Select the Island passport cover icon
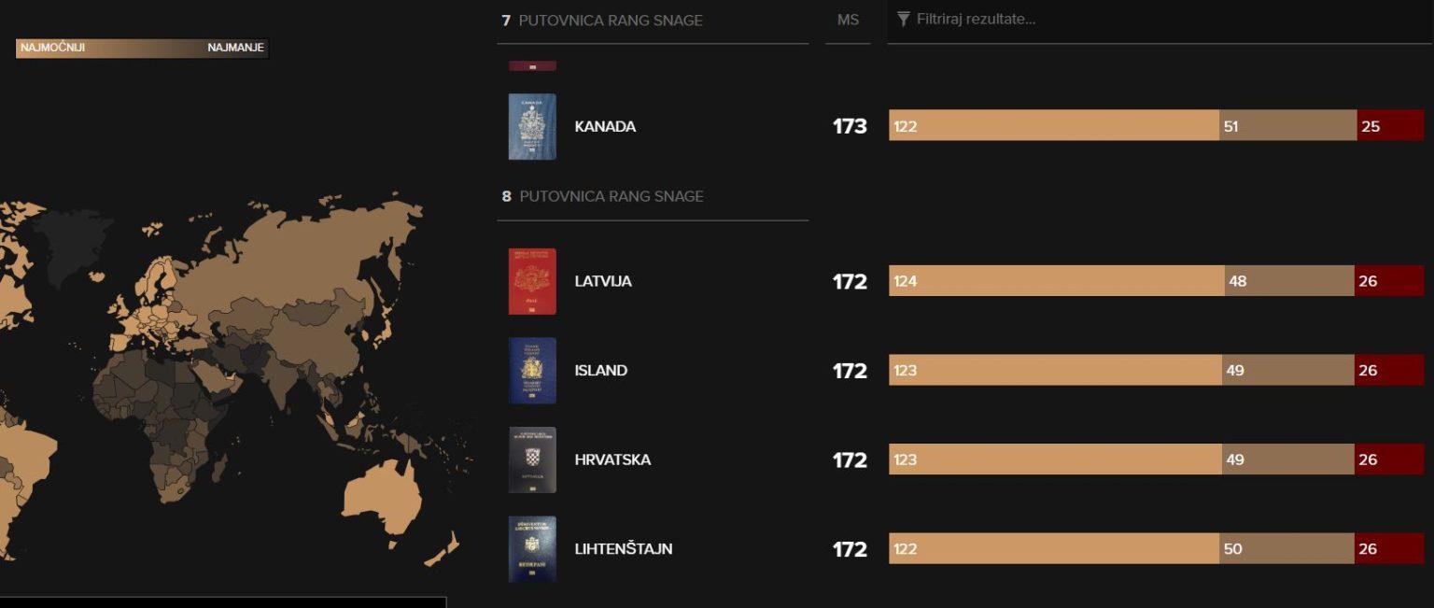This screenshot has width=1434, height=608. [531, 370]
